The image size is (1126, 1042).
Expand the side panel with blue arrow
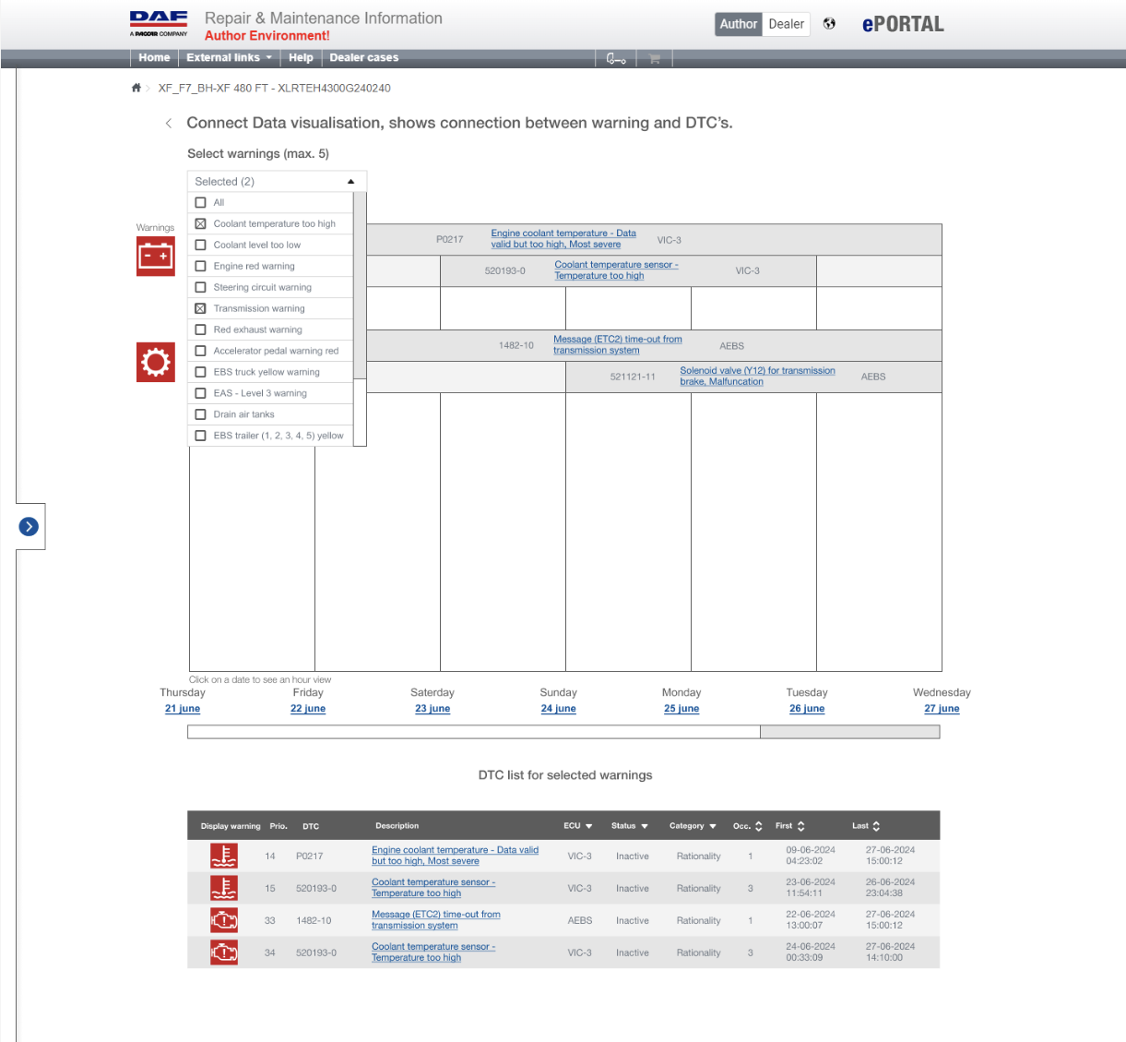[29, 526]
